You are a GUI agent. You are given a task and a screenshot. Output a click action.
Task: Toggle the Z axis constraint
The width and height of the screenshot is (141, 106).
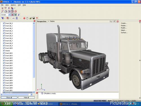pyautogui.click(x=19, y=15)
